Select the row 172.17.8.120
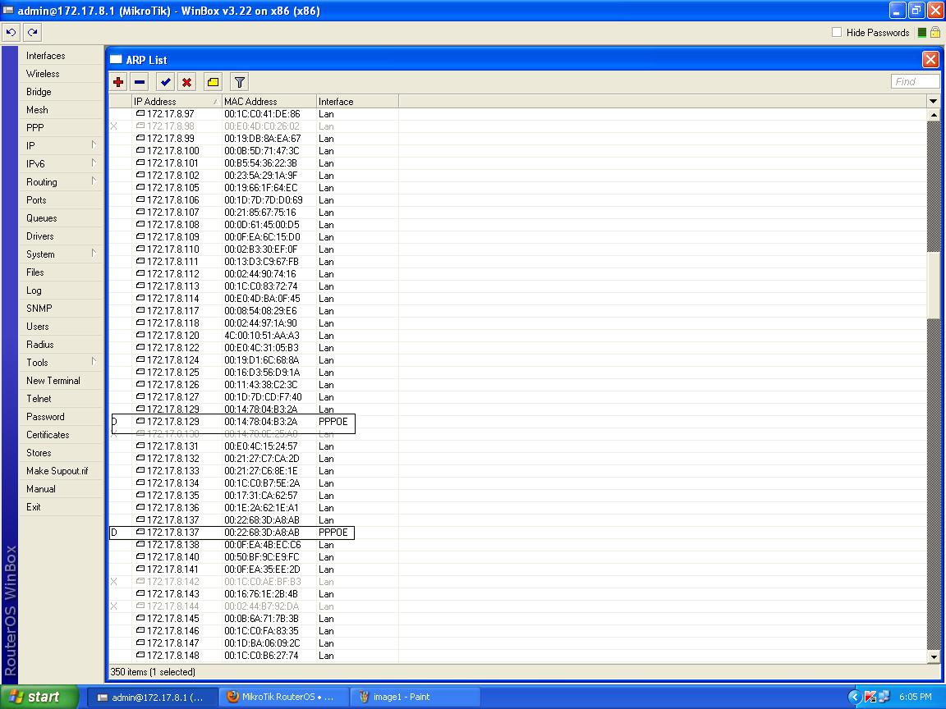The width and height of the screenshot is (946, 709). pyautogui.click(x=517, y=335)
